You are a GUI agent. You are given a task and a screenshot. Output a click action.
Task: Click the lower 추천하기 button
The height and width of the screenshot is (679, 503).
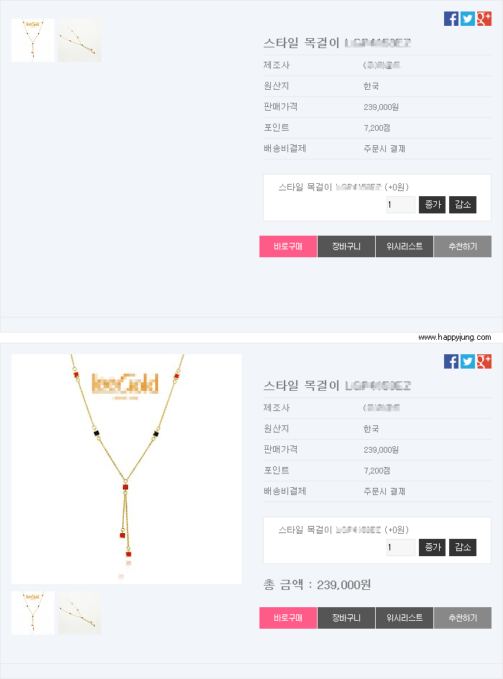(463, 618)
